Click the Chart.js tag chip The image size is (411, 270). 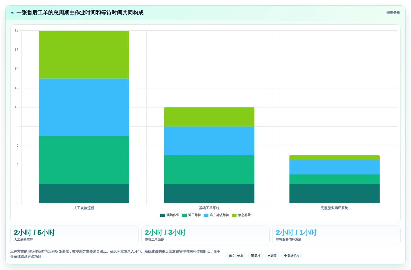236,255
